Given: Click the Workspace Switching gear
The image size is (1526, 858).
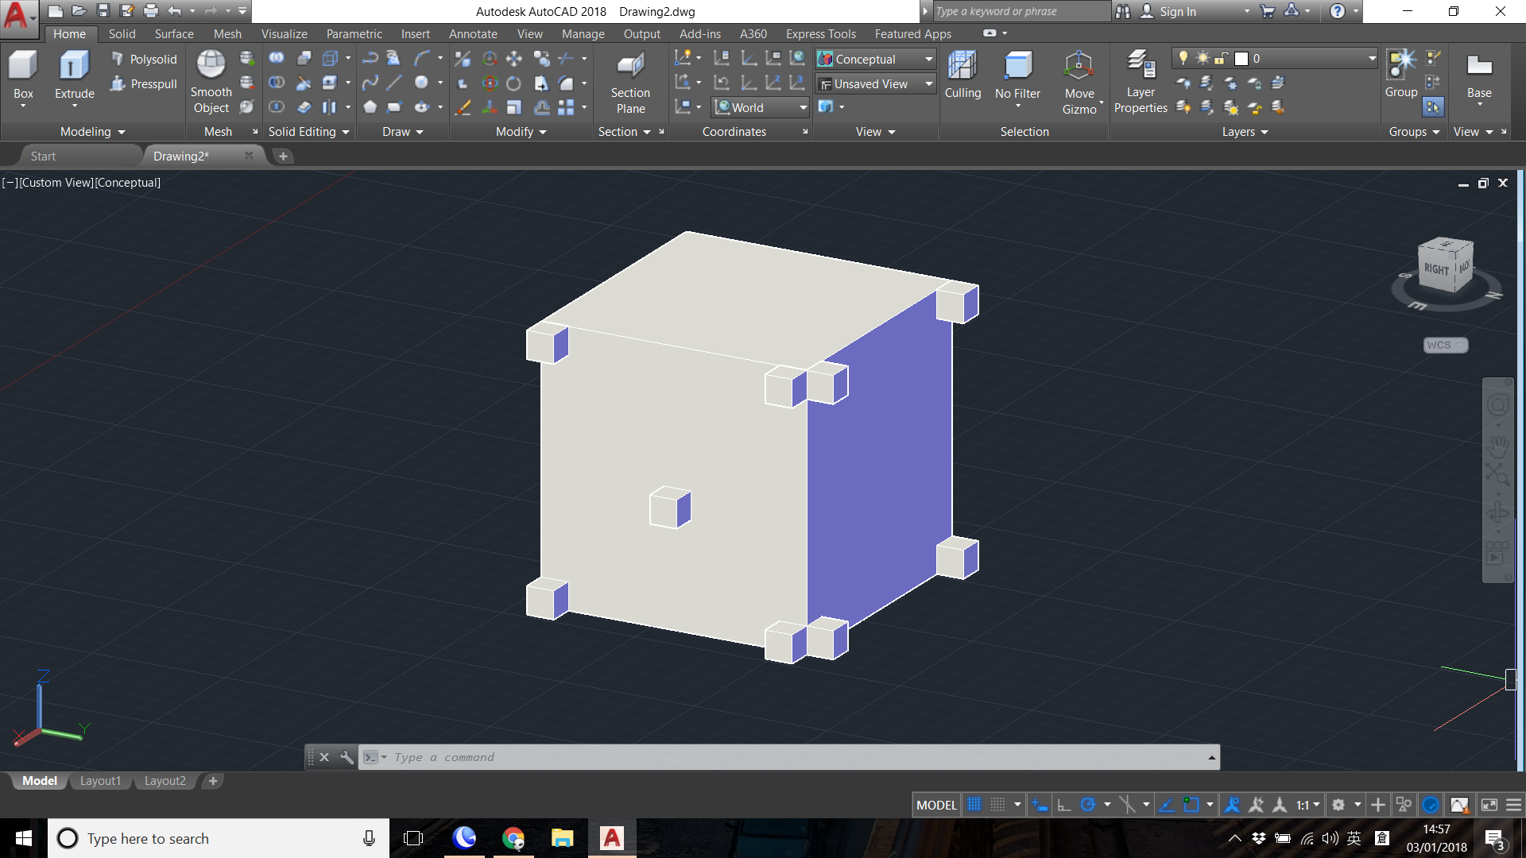Looking at the screenshot, I should (x=1338, y=805).
